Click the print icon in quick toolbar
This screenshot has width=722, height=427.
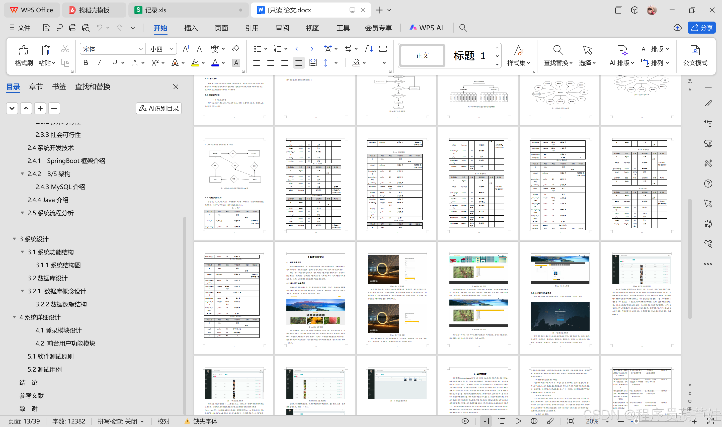(x=72, y=28)
